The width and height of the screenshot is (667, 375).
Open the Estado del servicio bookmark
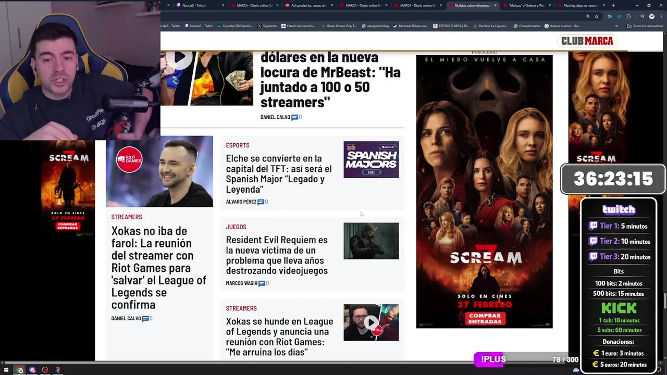(298, 26)
